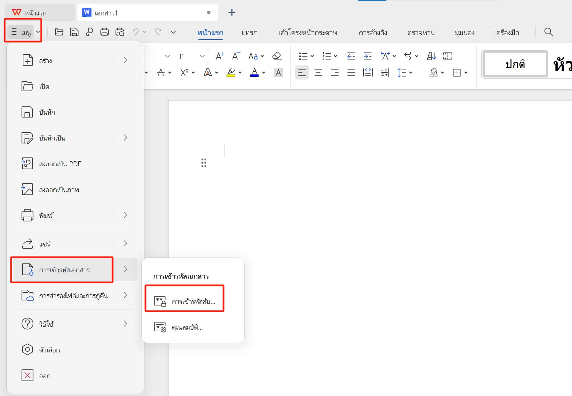Toggle justify text alignment
This screenshot has width=572, height=396.
[x=351, y=72]
